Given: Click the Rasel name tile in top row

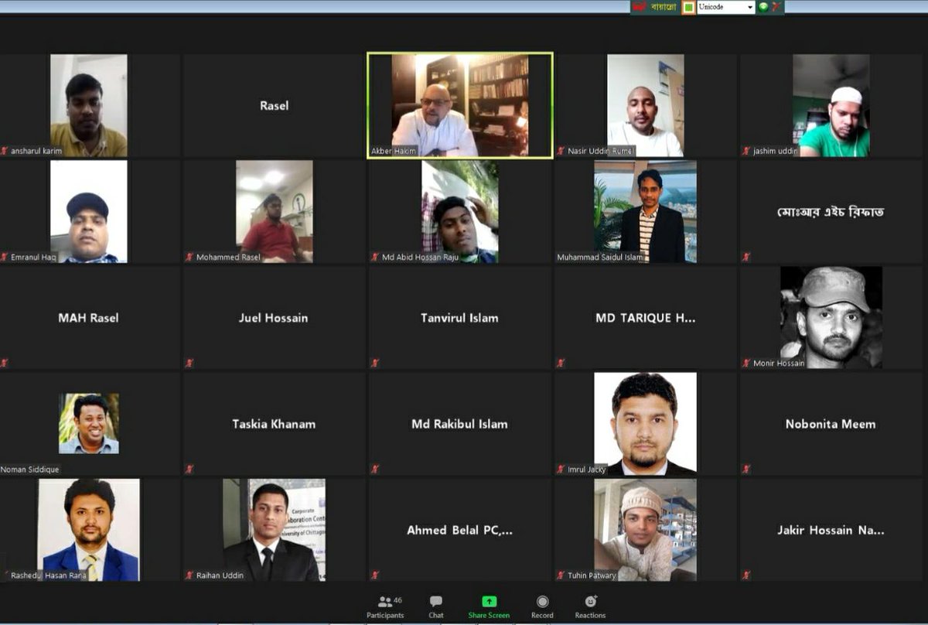Looking at the screenshot, I should (274, 105).
